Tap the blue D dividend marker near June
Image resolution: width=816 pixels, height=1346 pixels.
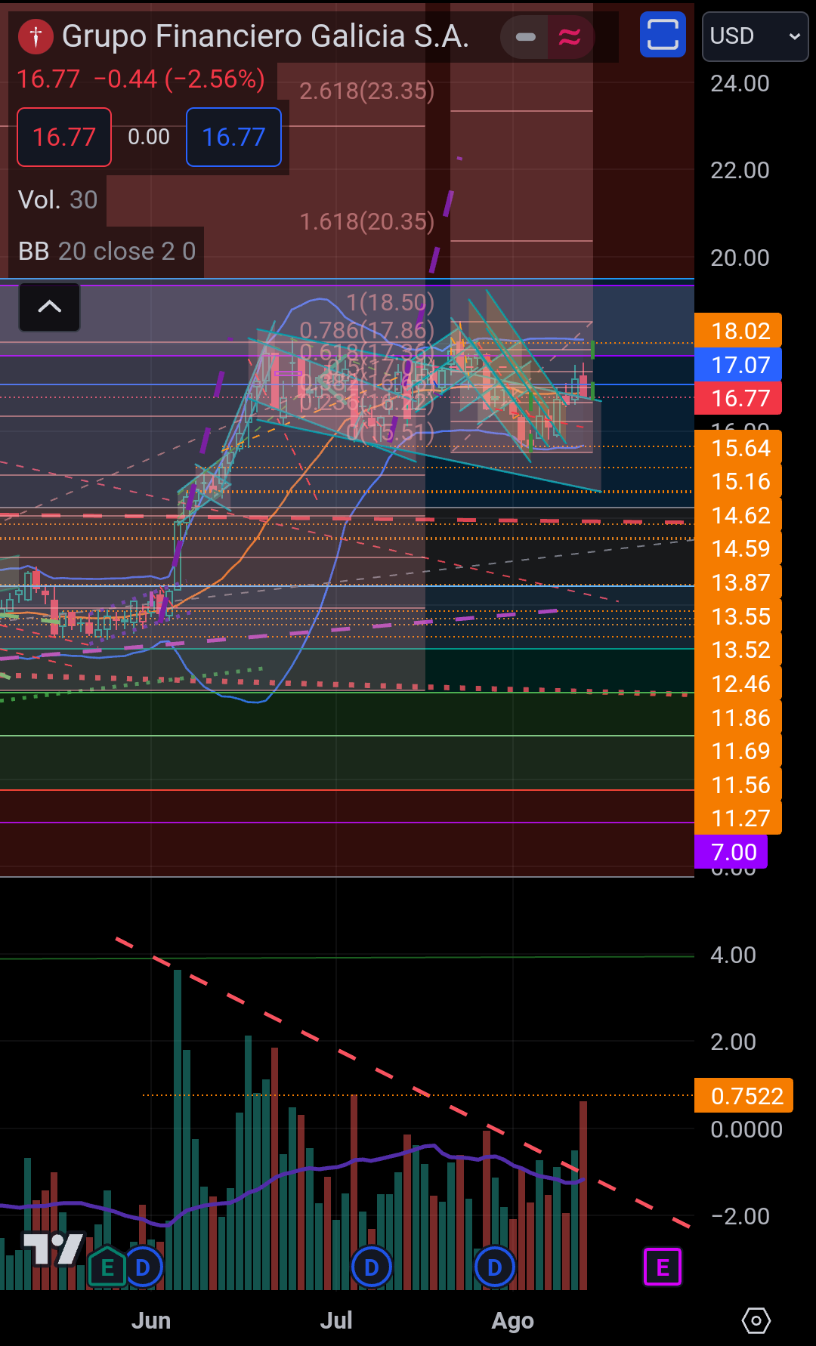pos(143,1267)
